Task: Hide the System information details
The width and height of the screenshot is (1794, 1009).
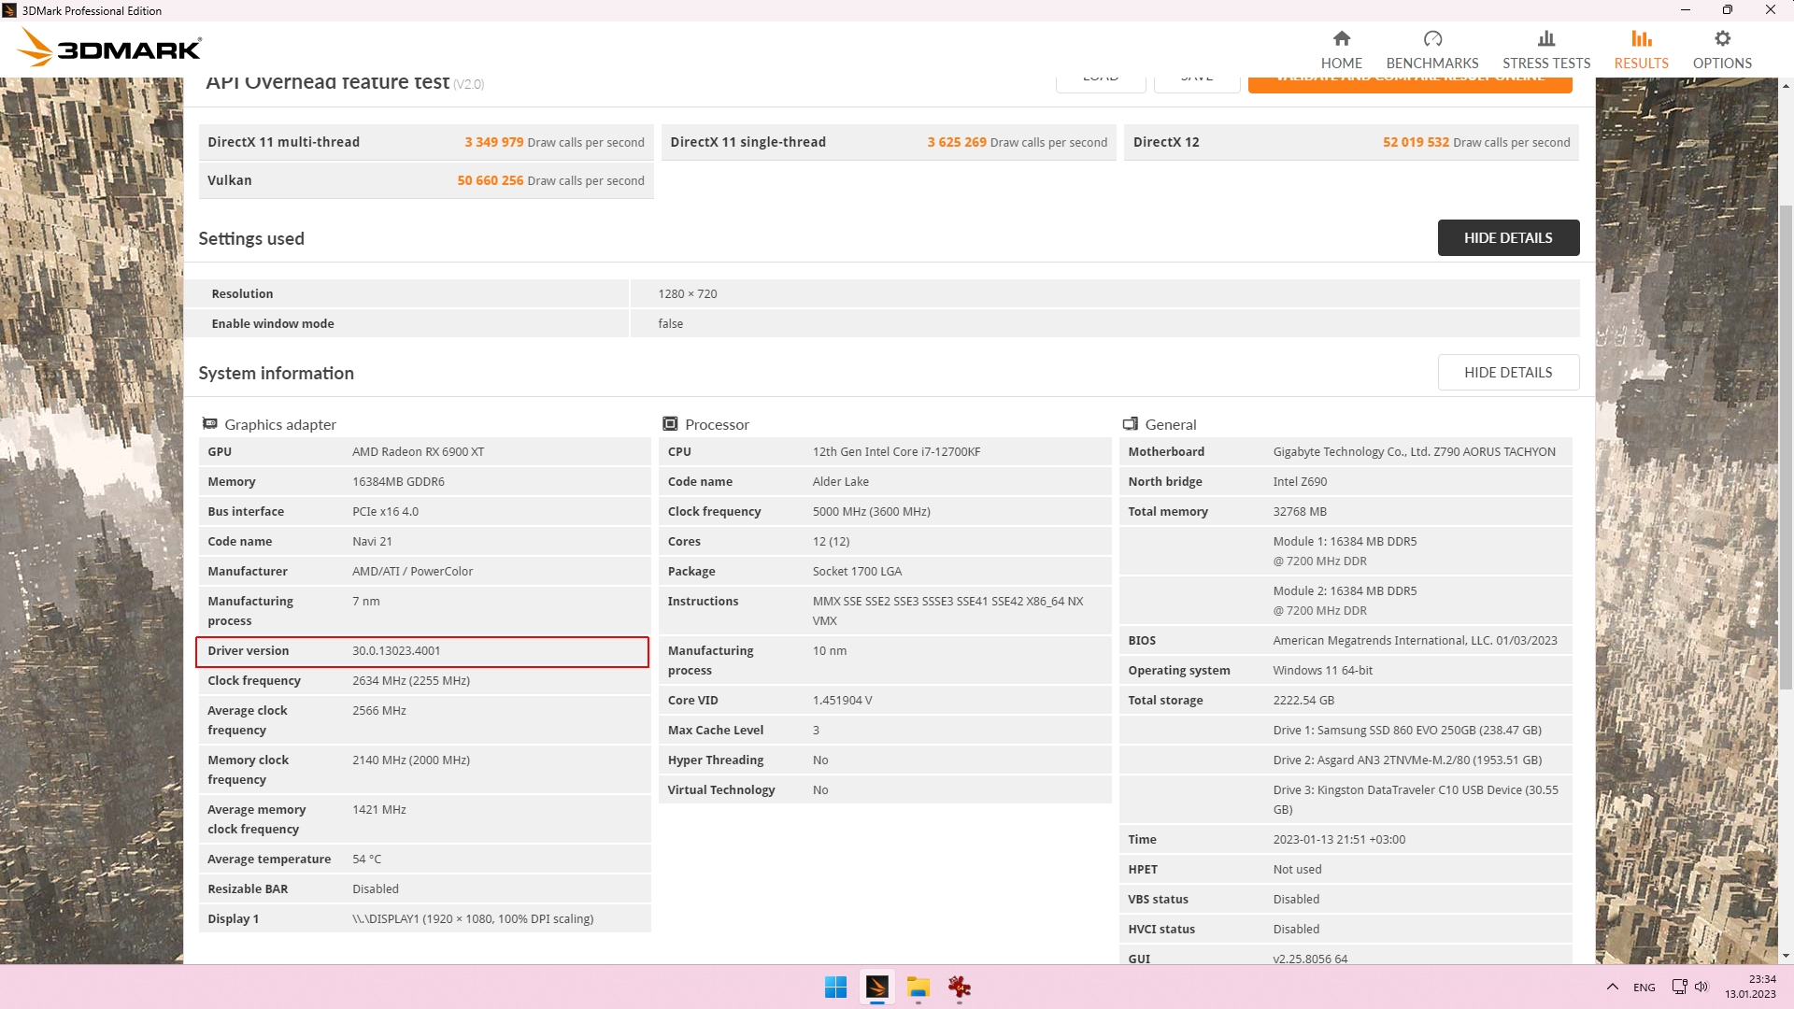Action: [1507, 373]
